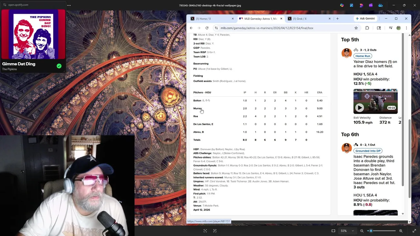The width and height of the screenshot is (420, 236).
Task: Fit the image to window
Action: coord(333,231)
